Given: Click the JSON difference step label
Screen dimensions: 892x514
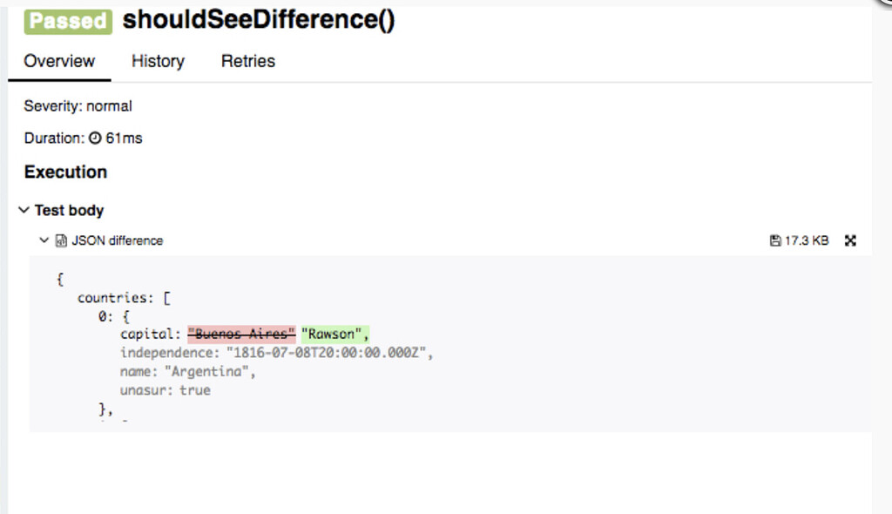Looking at the screenshot, I should tap(117, 240).
